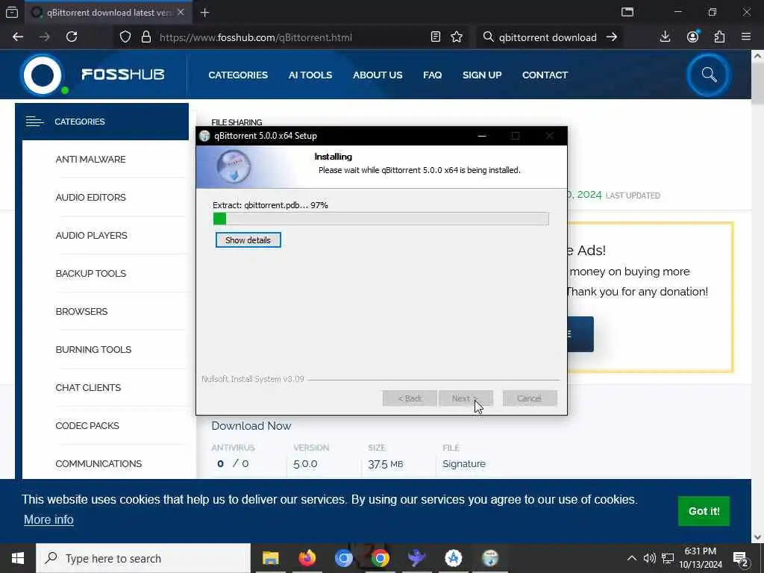
Task: Open the Firefox account icon
Action: pos(692,37)
